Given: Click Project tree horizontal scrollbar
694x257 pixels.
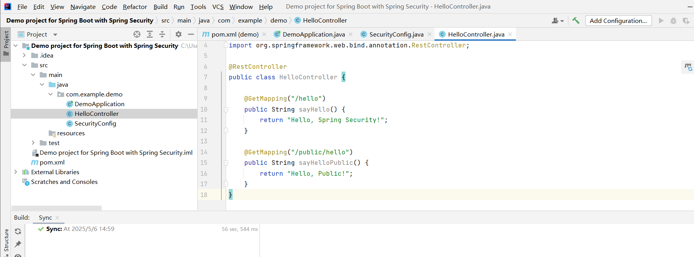Looking at the screenshot, I should coord(57,208).
